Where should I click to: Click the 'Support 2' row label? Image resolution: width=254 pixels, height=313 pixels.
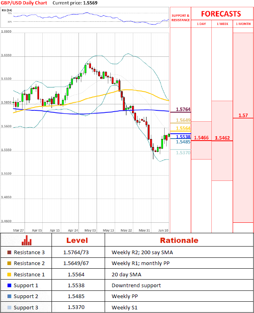[26, 296]
